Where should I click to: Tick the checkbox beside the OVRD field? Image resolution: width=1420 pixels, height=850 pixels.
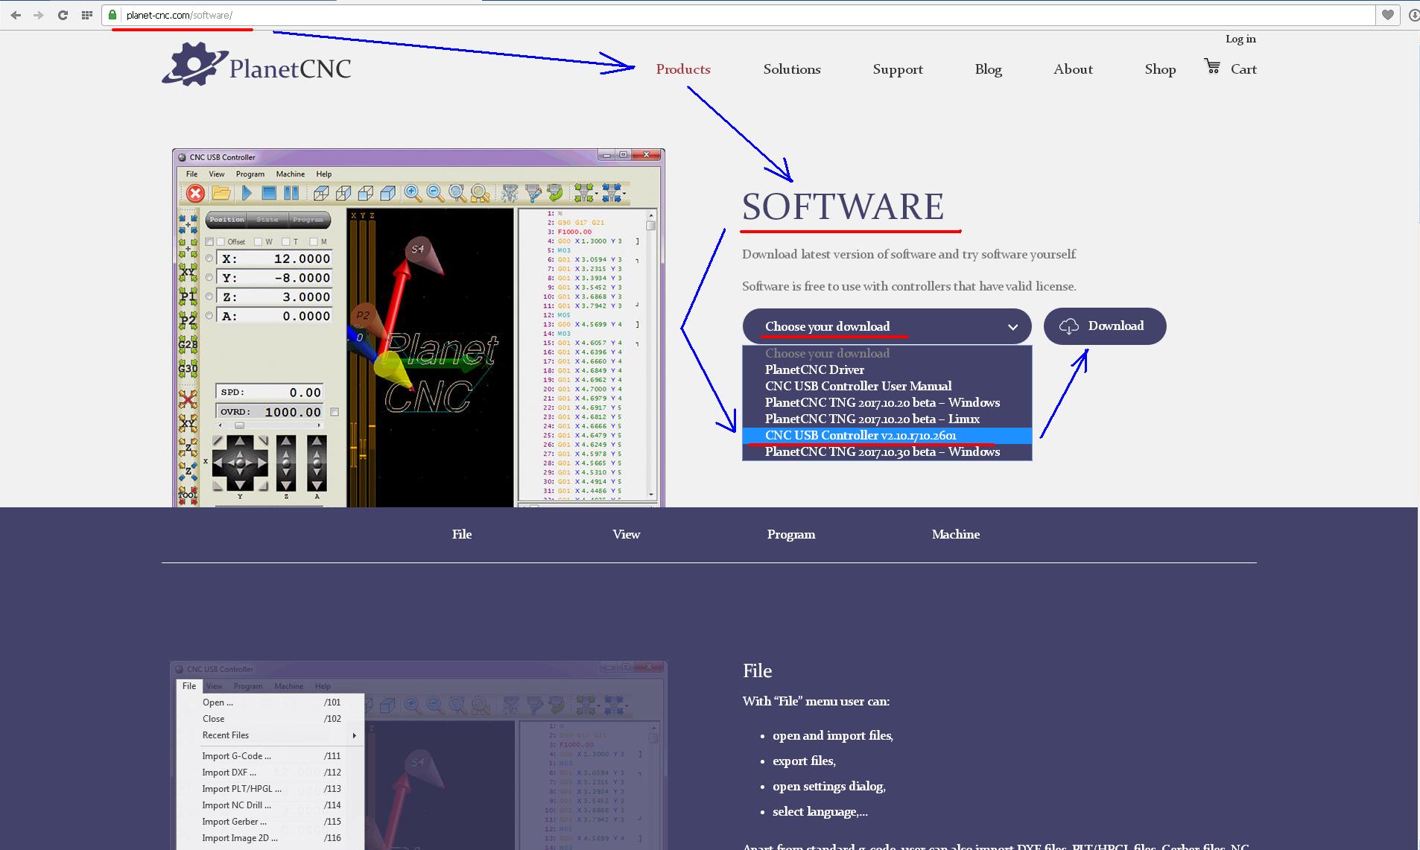tap(335, 412)
